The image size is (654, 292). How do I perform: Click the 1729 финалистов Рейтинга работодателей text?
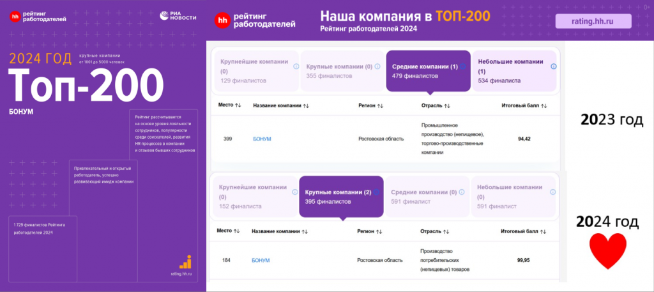pyautogui.click(x=40, y=229)
